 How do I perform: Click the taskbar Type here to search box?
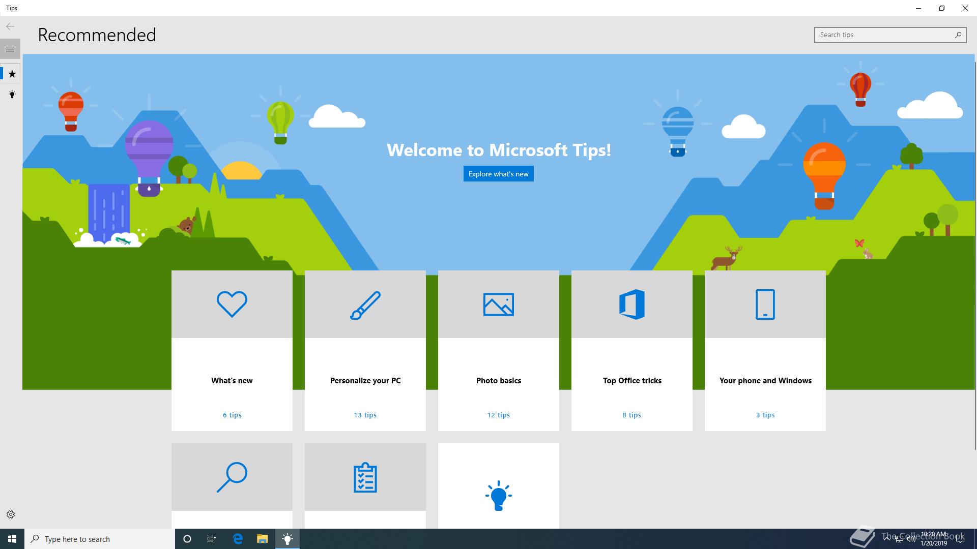tap(100, 539)
